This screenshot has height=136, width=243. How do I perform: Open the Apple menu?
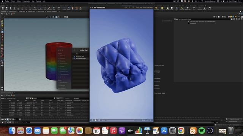click(2, 1)
